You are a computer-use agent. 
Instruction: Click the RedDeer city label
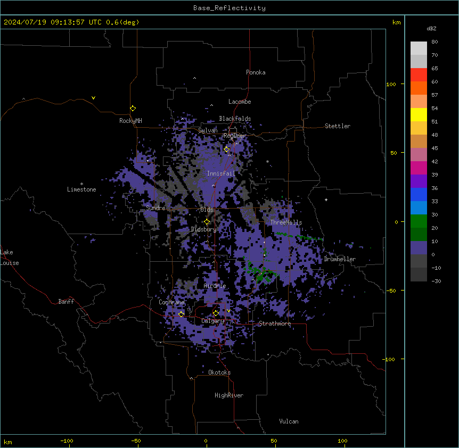pyautogui.click(x=235, y=136)
